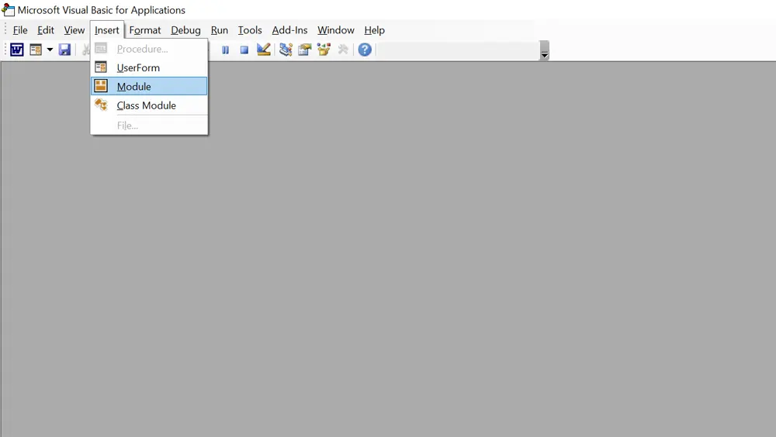Image resolution: width=776 pixels, height=437 pixels.
Task: Click the UserForm icon in Insert menu
Action: click(x=101, y=67)
